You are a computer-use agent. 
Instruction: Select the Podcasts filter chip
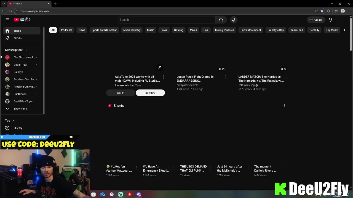point(66,30)
